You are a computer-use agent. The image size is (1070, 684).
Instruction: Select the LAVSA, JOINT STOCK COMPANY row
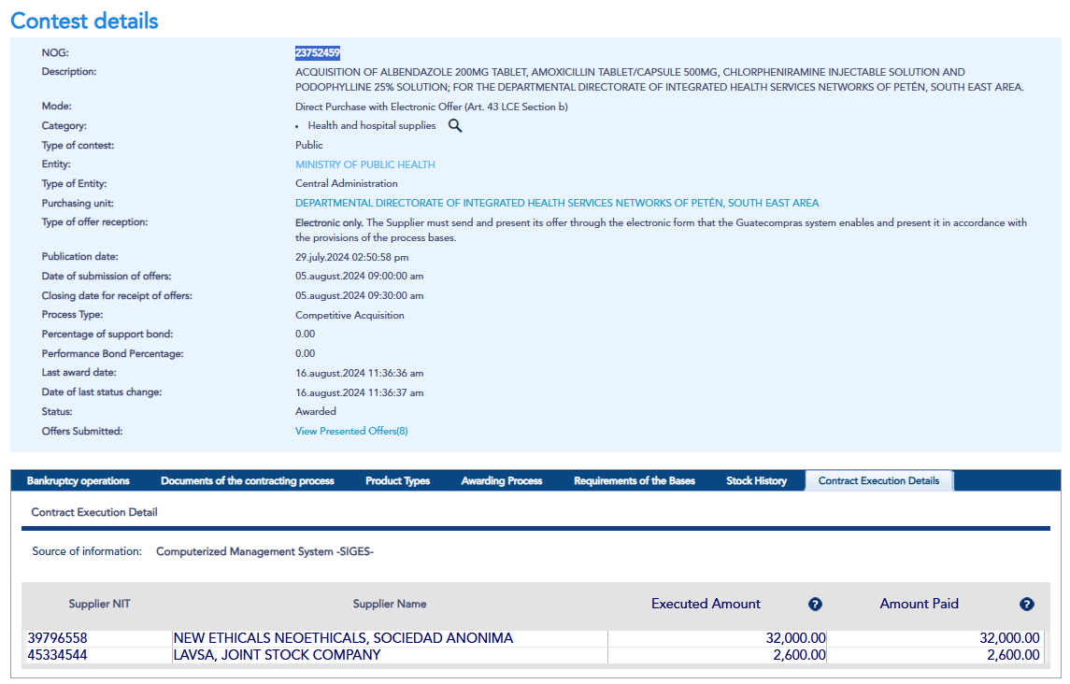(278, 655)
